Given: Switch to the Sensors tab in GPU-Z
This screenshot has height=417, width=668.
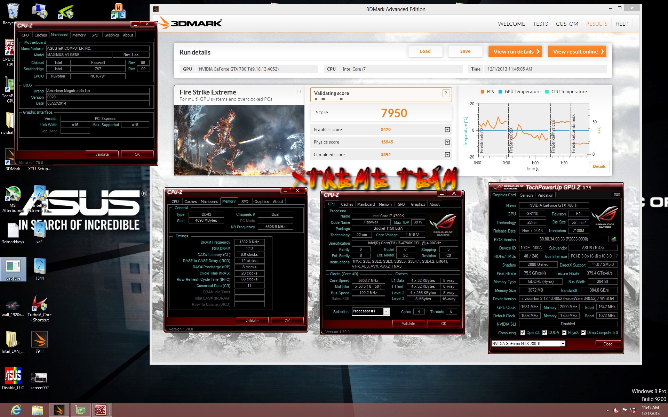Looking at the screenshot, I should pos(526,195).
